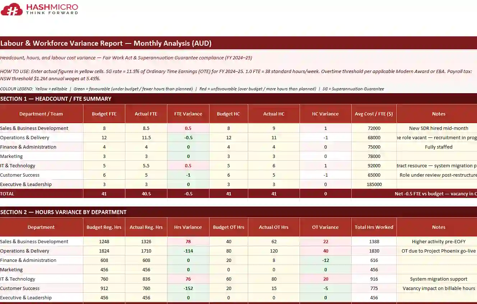Select the Section 1 Headcount / FTE Summary heading
This screenshot has width=477, height=304.
point(56,99)
